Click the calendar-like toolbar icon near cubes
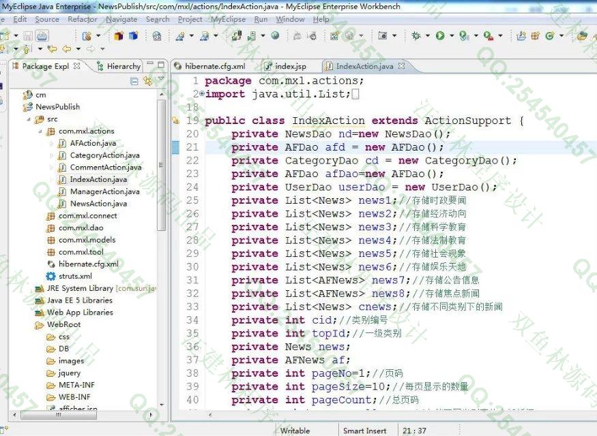Screen dimensions: 597x436 click(156, 36)
